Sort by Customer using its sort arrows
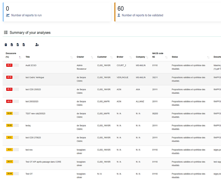The image size is (221, 179). point(111,57)
